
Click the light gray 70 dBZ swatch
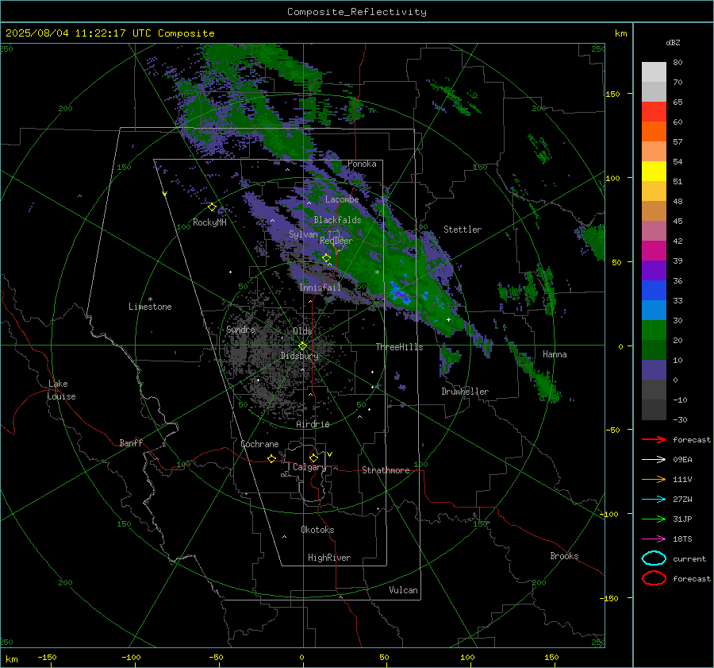click(654, 91)
